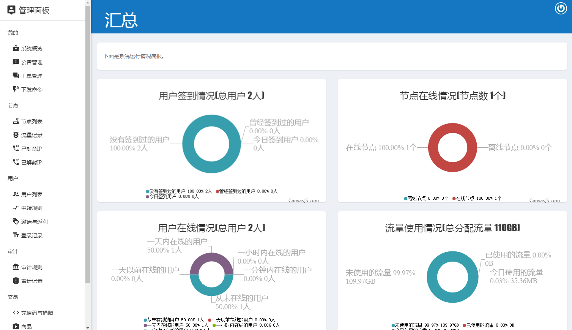The image size is (572, 330).
Task: Select the 公告管理 announcement icon
Action: (x=16, y=62)
